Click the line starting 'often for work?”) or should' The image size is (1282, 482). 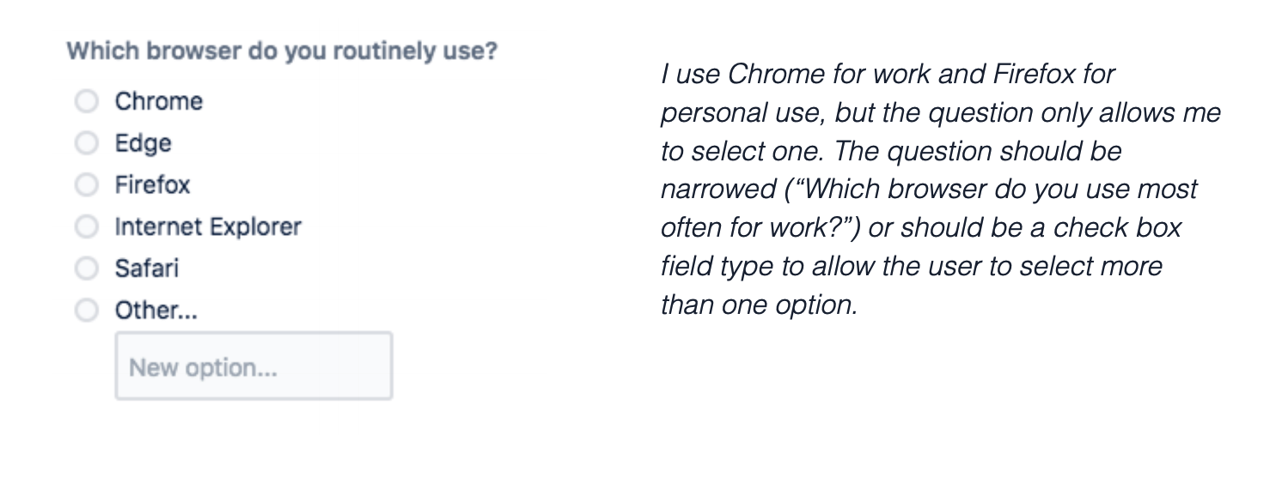[x=920, y=228]
